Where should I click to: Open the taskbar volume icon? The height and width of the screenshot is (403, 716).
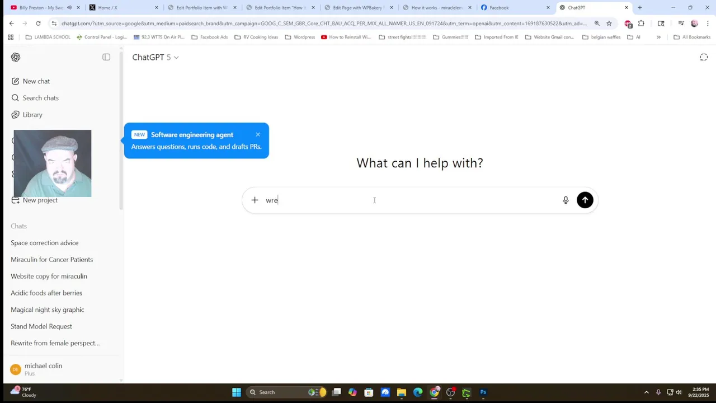pyautogui.click(x=679, y=392)
